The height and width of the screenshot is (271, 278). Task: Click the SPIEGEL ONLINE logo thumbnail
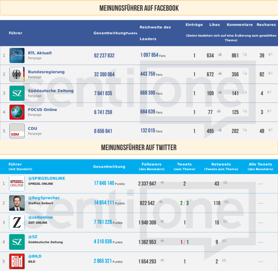click(x=17, y=183)
